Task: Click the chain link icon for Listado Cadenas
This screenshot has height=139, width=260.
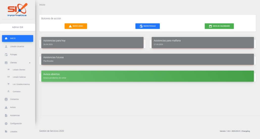Action: pos(9,77)
